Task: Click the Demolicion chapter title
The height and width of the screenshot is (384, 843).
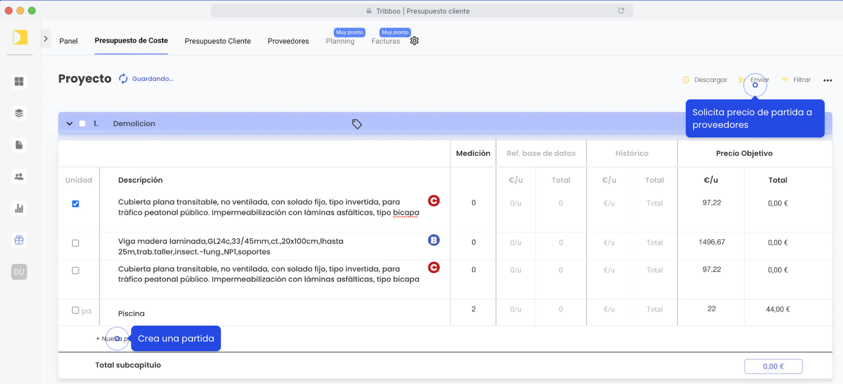Action: (x=134, y=123)
